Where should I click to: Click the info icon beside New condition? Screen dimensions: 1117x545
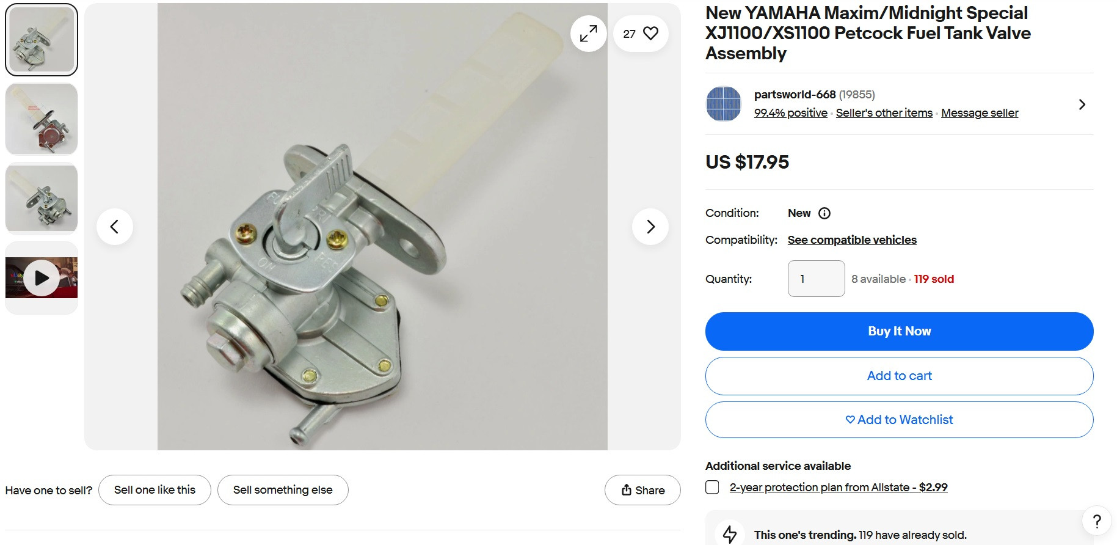click(824, 213)
